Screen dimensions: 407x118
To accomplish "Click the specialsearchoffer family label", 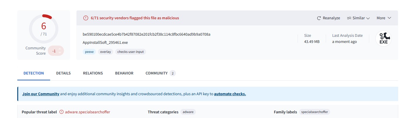I will coord(315,112).
